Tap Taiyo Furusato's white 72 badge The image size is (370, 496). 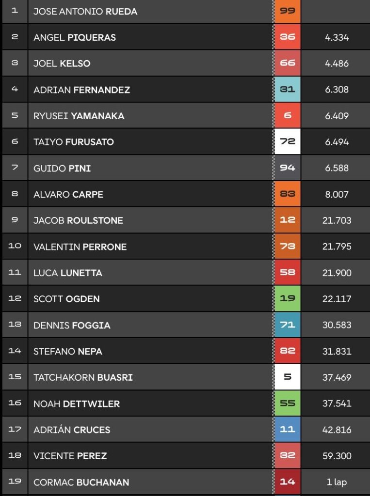click(288, 142)
